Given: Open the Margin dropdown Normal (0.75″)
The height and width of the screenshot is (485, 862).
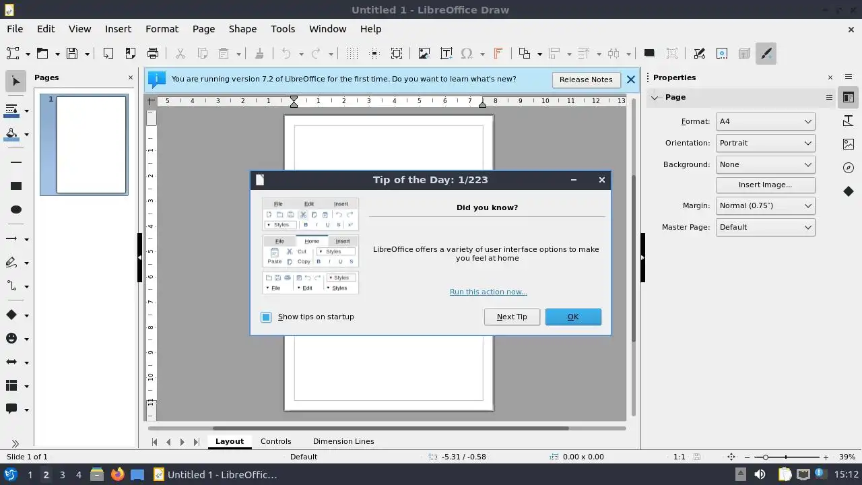Looking at the screenshot, I should (766, 205).
